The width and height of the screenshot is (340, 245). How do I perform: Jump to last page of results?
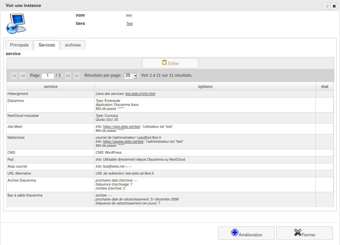[x=77, y=76]
